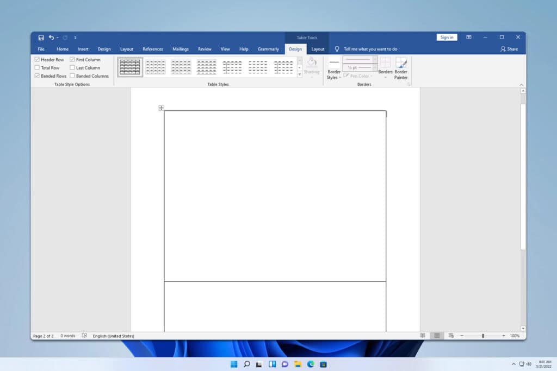Switch to the Layout tab under Table Tools

(318, 49)
